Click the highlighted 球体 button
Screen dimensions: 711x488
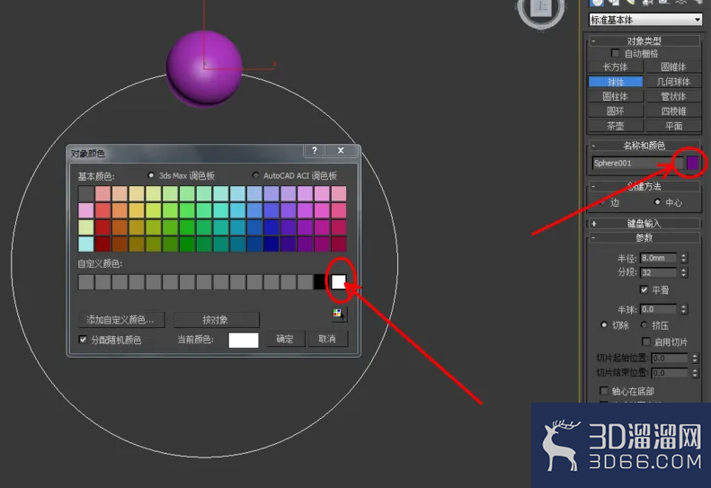[x=616, y=82]
